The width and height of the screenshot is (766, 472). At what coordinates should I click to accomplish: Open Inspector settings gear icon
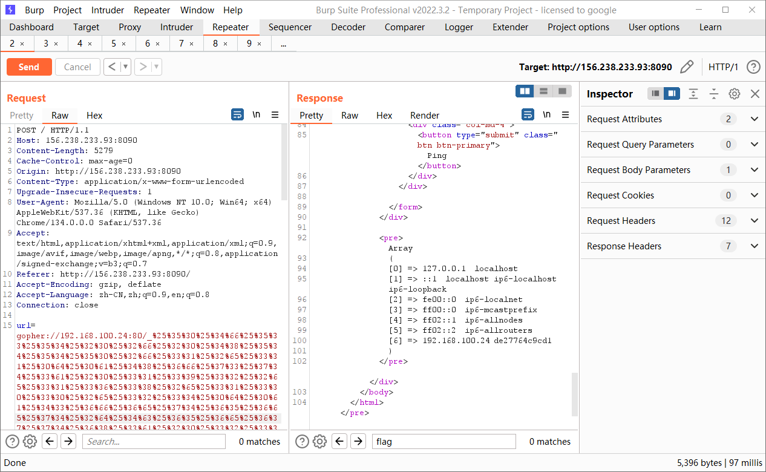(735, 94)
